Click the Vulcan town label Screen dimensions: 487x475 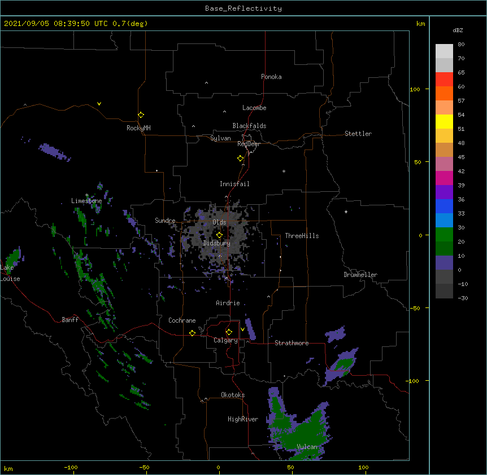(x=307, y=446)
